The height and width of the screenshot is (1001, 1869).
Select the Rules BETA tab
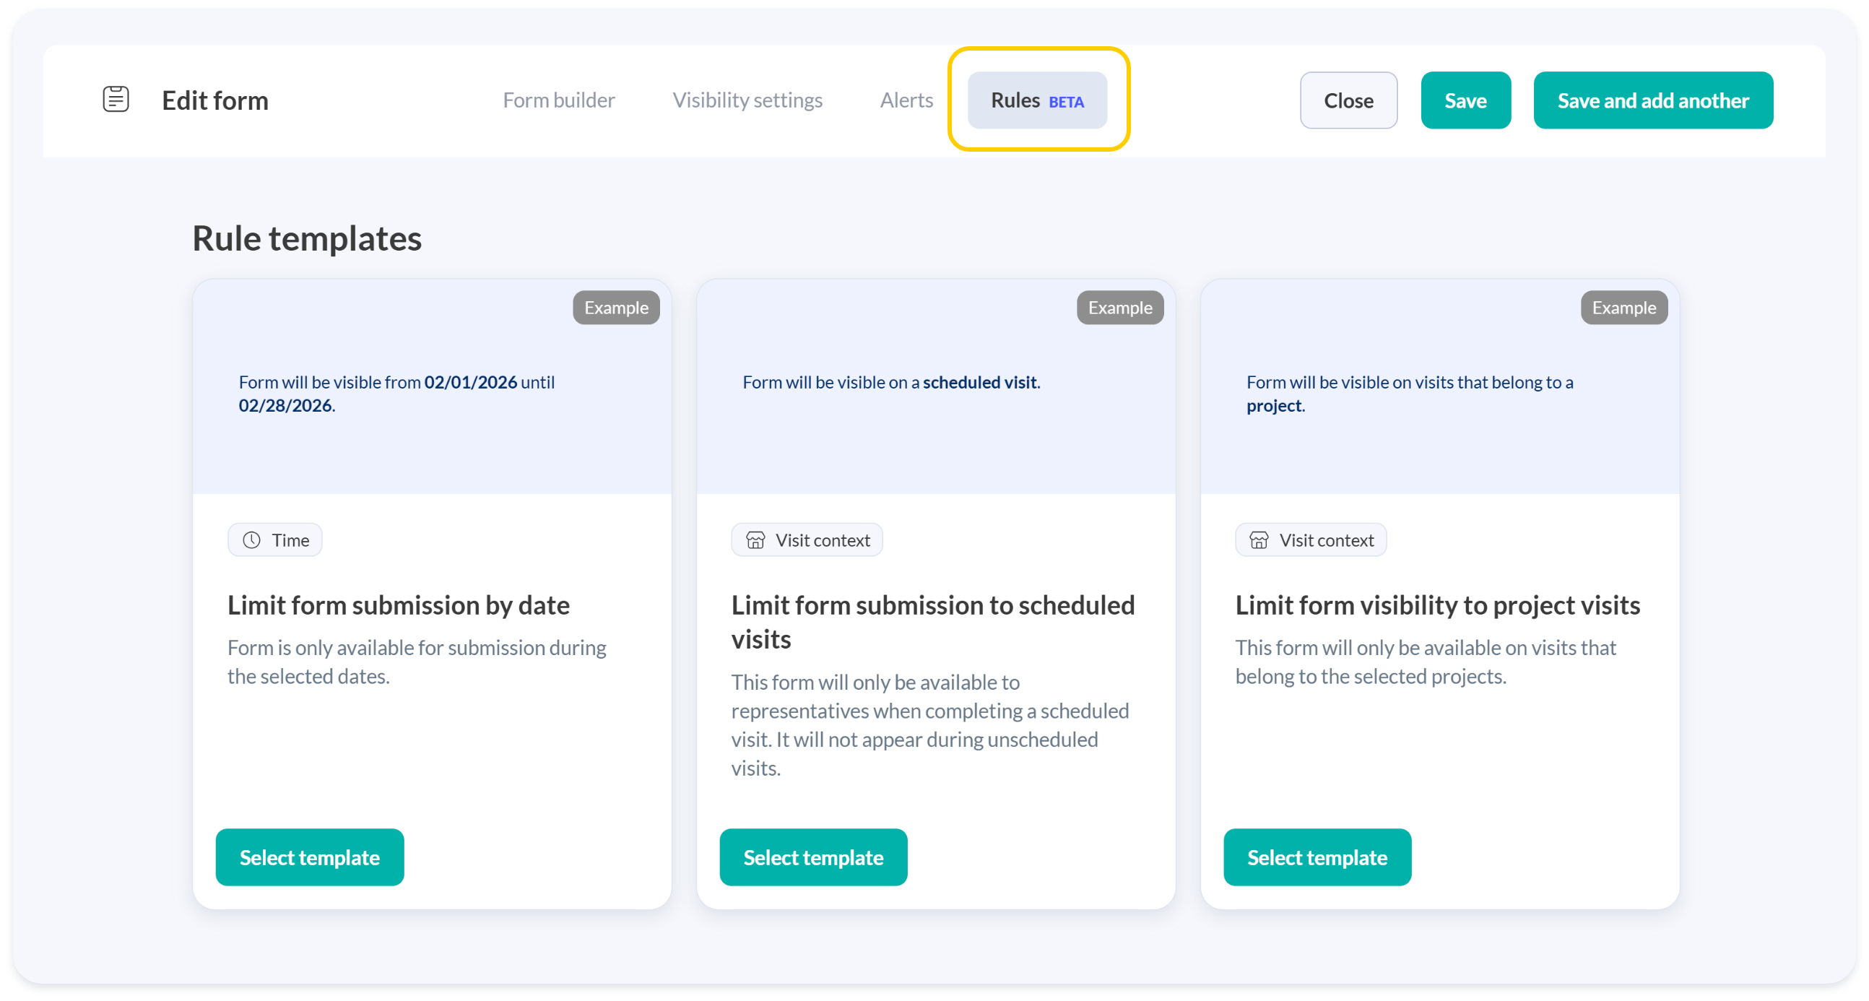pyautogui.click(x=1036, y=100)
